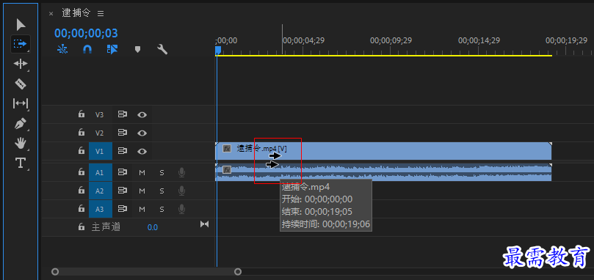Enable voice-over record on A3
The image size is (594, 280).
click(182, 209)
